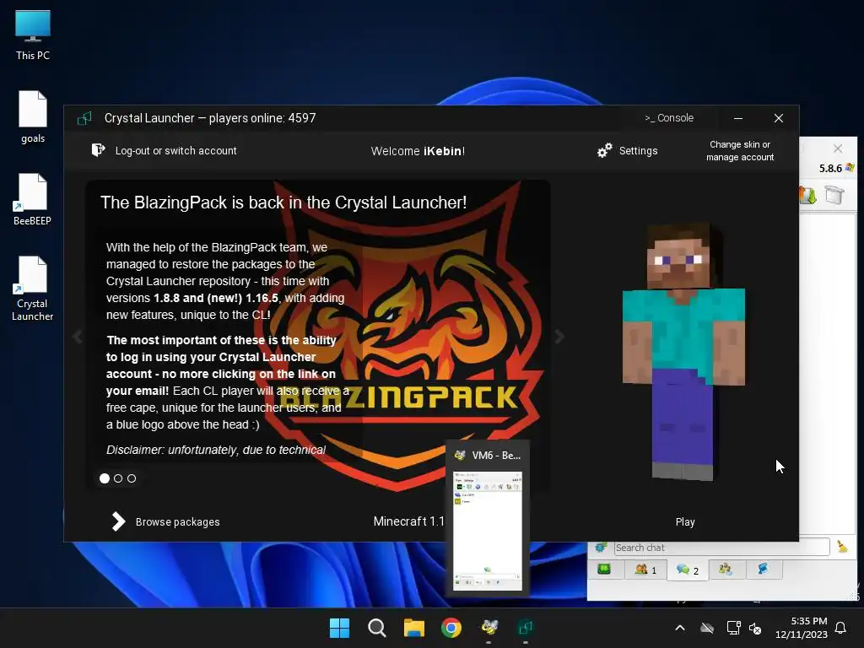
Task: Click Browse packages
Action: pos(177,521)
